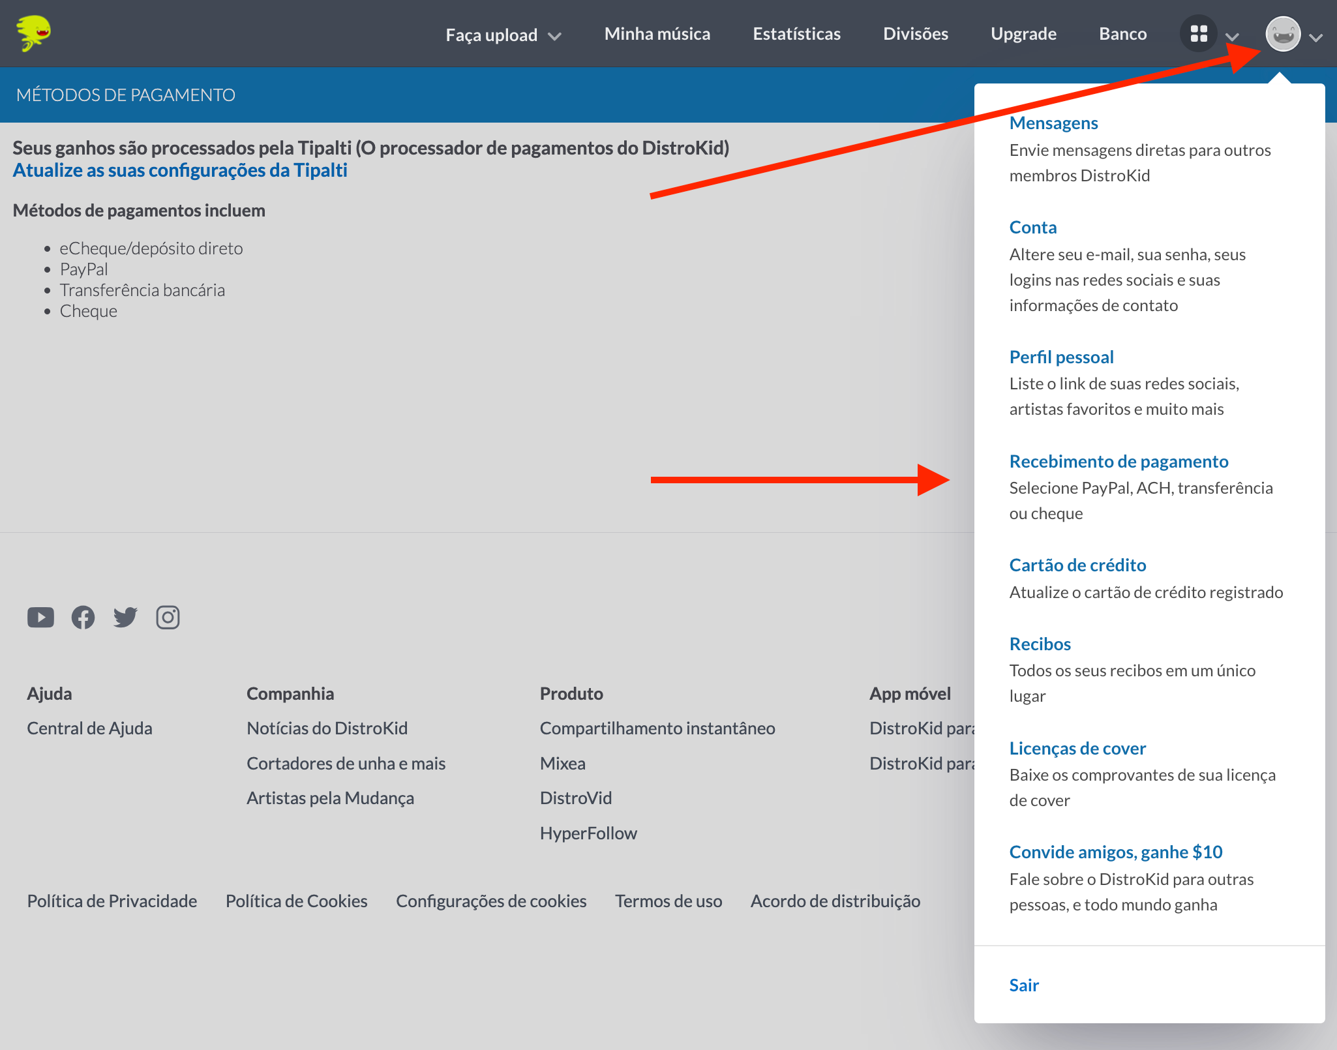Open Licenças de cover

(1077, 748)
